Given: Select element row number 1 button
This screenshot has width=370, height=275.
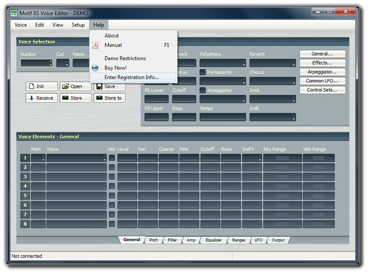Looking at the screenshot, I should 25,158.
